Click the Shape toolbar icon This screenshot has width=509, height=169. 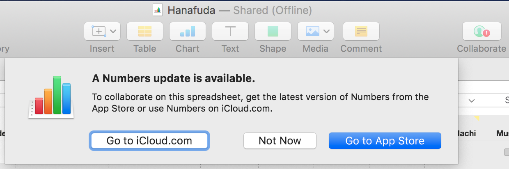[273, 31]
